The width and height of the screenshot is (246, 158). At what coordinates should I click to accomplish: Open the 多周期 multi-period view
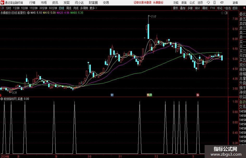click(x=84, y=8)
